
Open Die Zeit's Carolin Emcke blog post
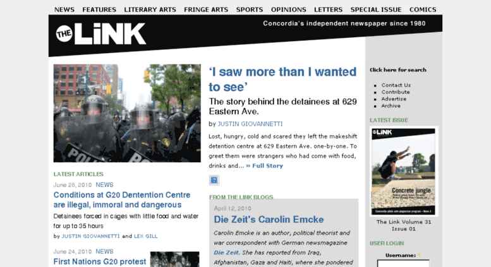pyautogui.click(x=269, y=220)
